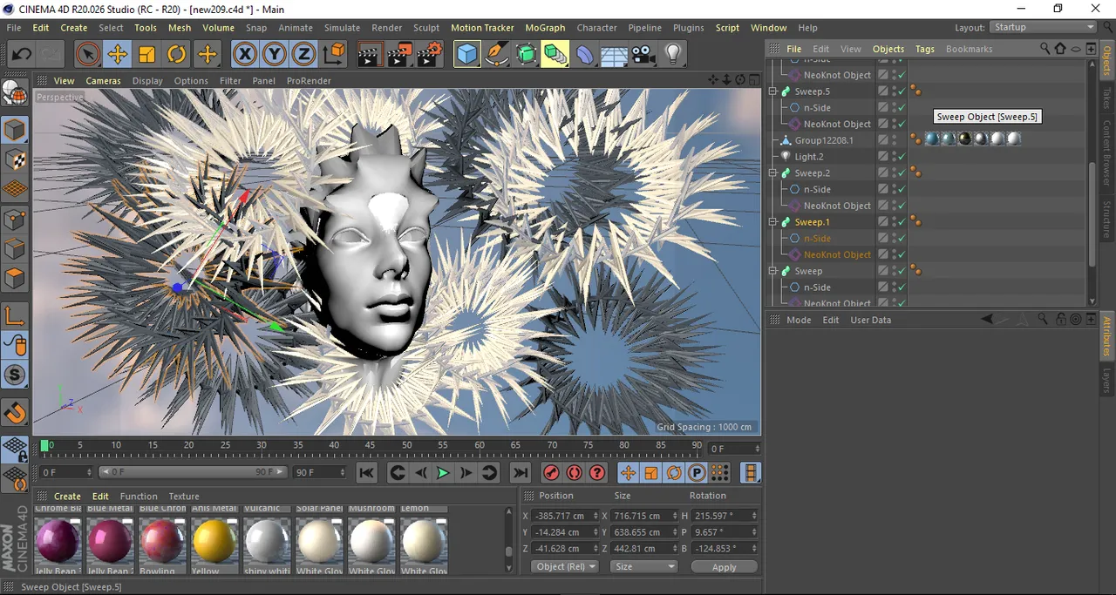This screenshot has width=1116, height=595.
Task: Click Position X value stepper arrows
Action: click(x=595, y=516)
